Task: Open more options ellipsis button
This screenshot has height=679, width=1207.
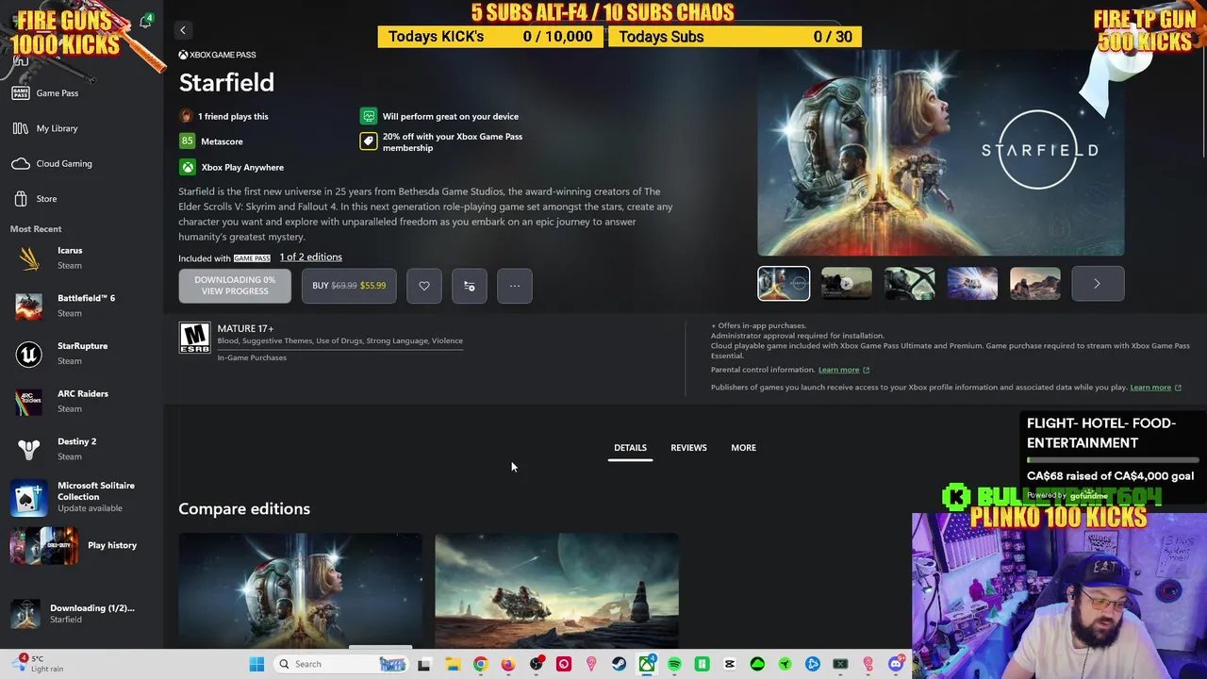Action: [515, 286]
